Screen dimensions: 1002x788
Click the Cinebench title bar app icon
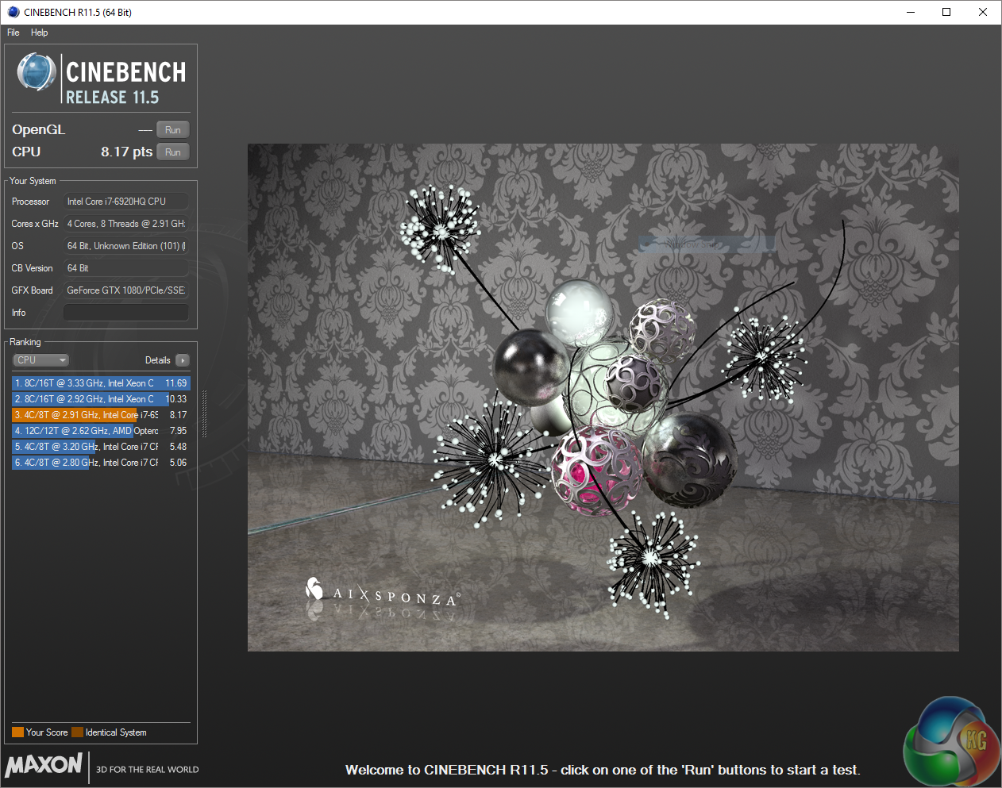click(x=13, y=12)
